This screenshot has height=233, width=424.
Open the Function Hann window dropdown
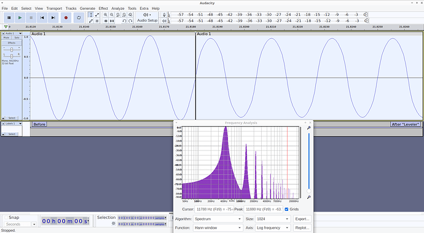(x=218, y=228)
